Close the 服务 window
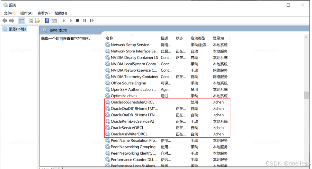The height and width of the screenshot is (169, 312). coord(302,5)
